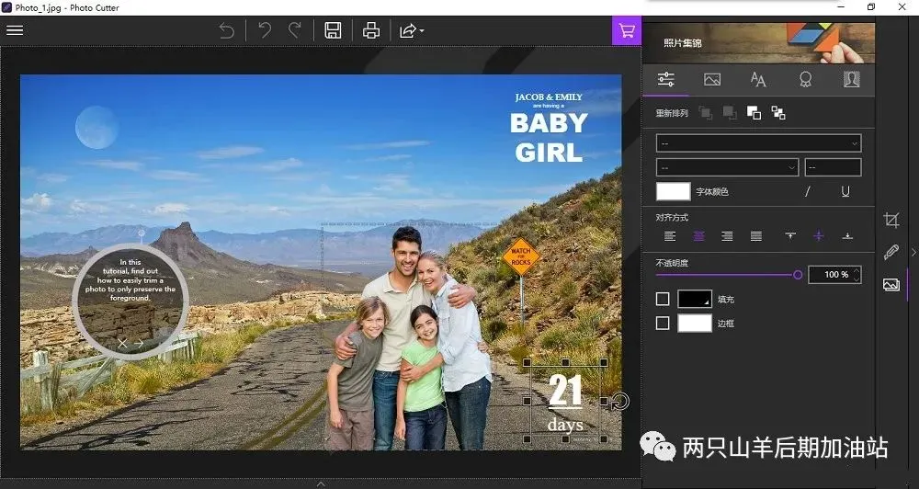
Task: Switch to the adjustments sliders tab
Action: [x=665, y=79]
